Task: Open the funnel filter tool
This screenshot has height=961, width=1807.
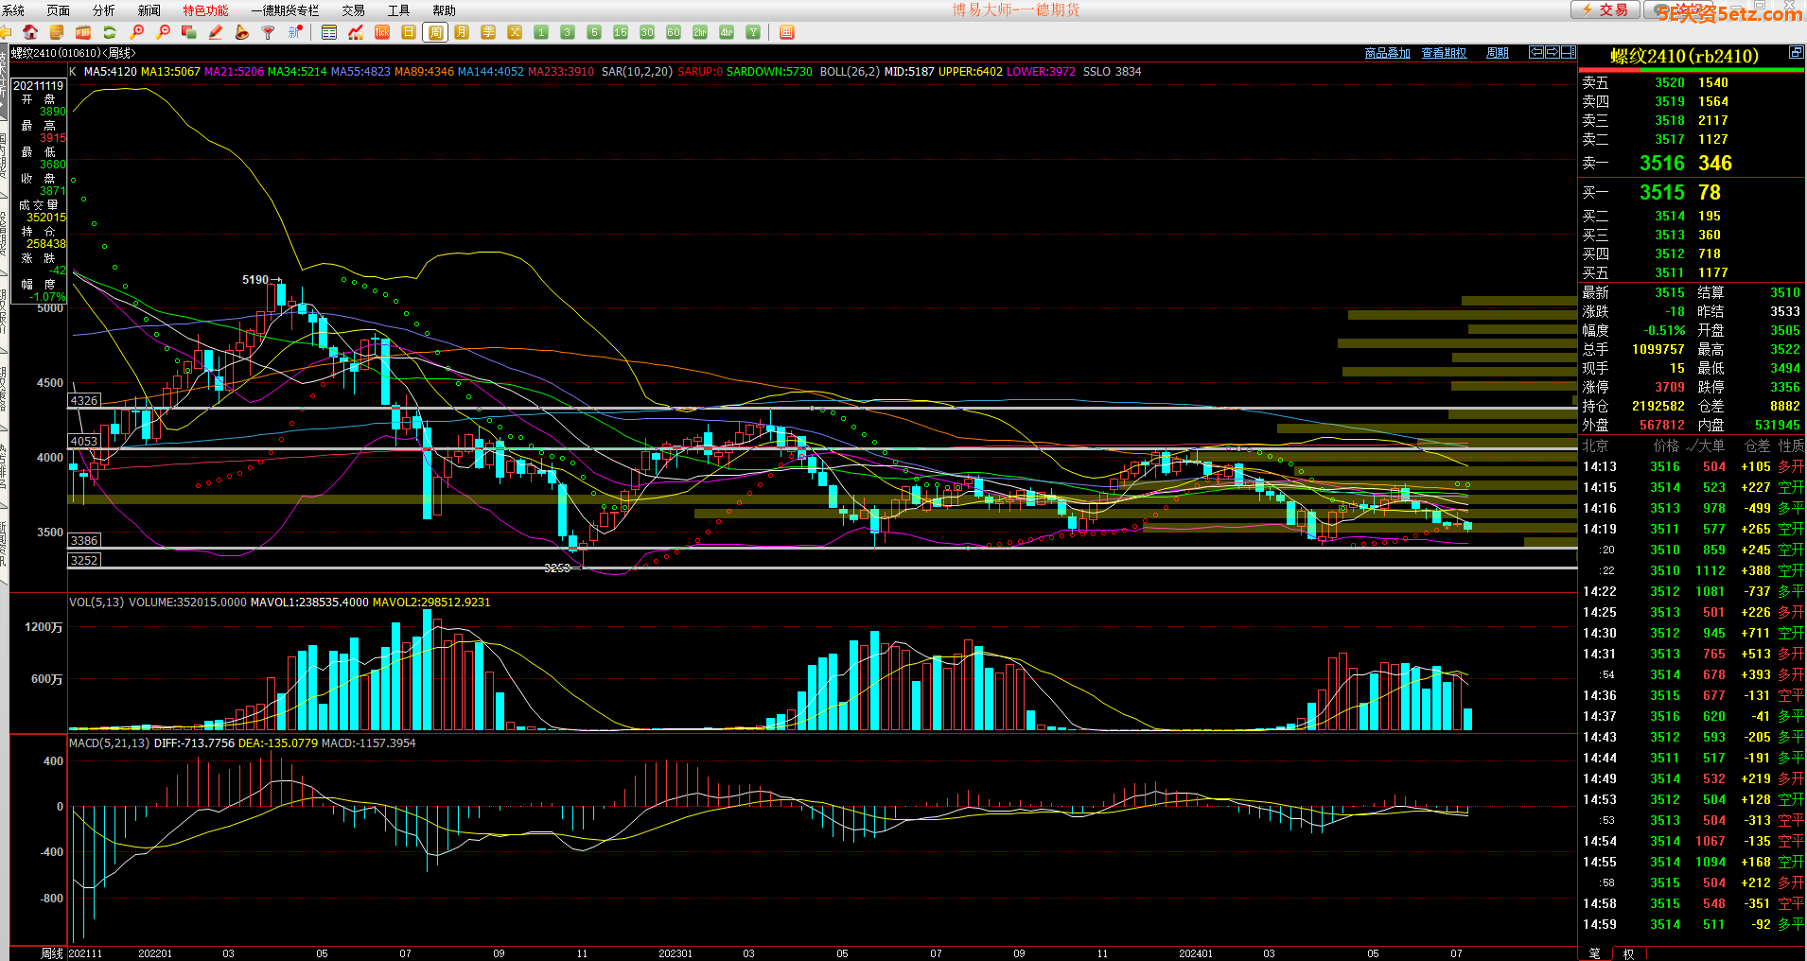Action: coord(269,32)
